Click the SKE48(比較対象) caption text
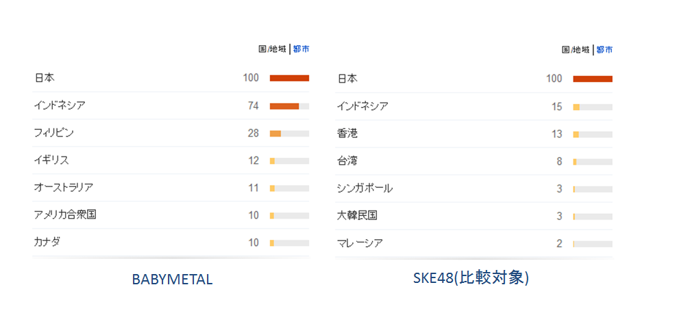Image resolution: width=675 pixels, height=326 pixels. coord(471,278)
